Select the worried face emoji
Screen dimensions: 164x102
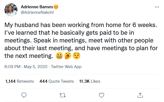click(77, 56)
